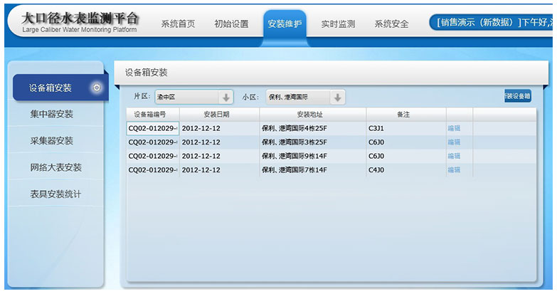Select 集中器安装 in the sidebar
Screen dimensions: 557x294
point(51,114)
